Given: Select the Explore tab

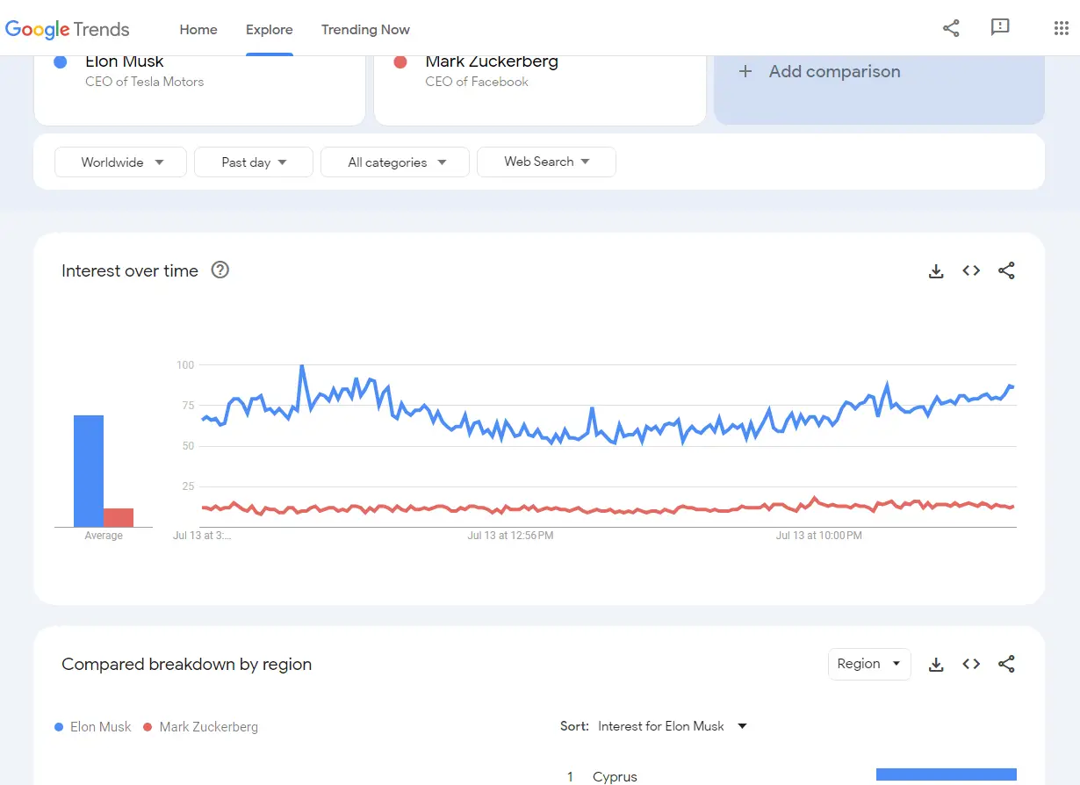Looking at the screenshot, I should click(x=270, y=29).
